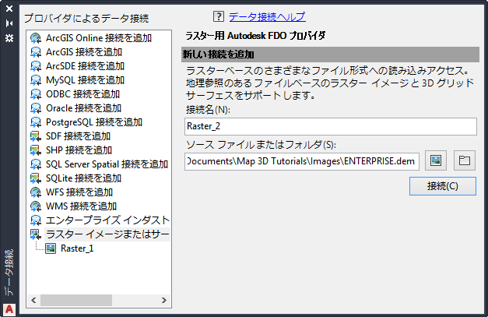The image size is (488, 317).
Task: Click the Oracle connection icon
Action: coord(36,108)
